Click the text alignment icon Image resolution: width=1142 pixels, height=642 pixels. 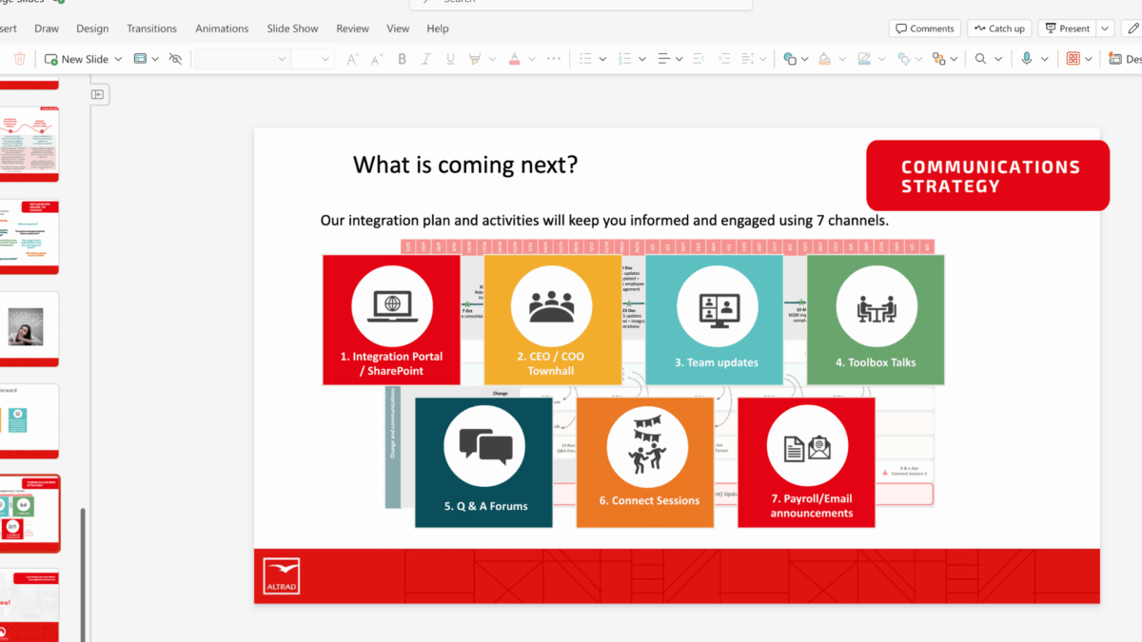664,59
